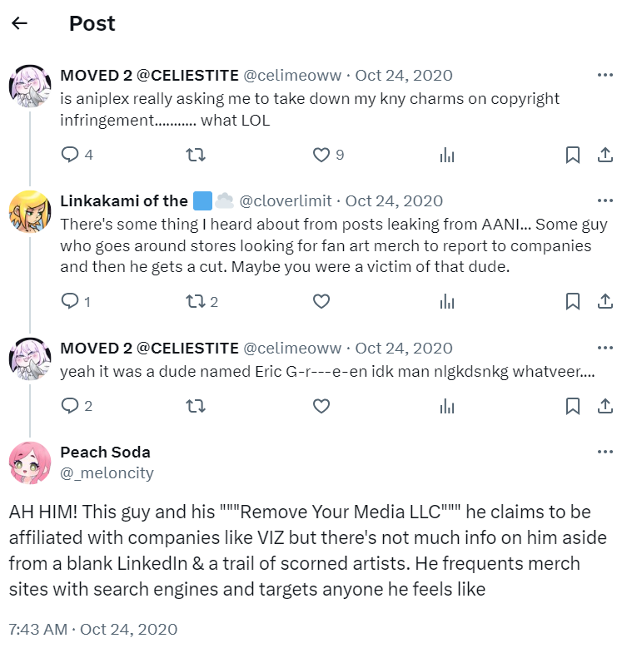Reply to the Eric G-r---e-en post
This screenshot has height=648, width=617.
coord(71,406)
